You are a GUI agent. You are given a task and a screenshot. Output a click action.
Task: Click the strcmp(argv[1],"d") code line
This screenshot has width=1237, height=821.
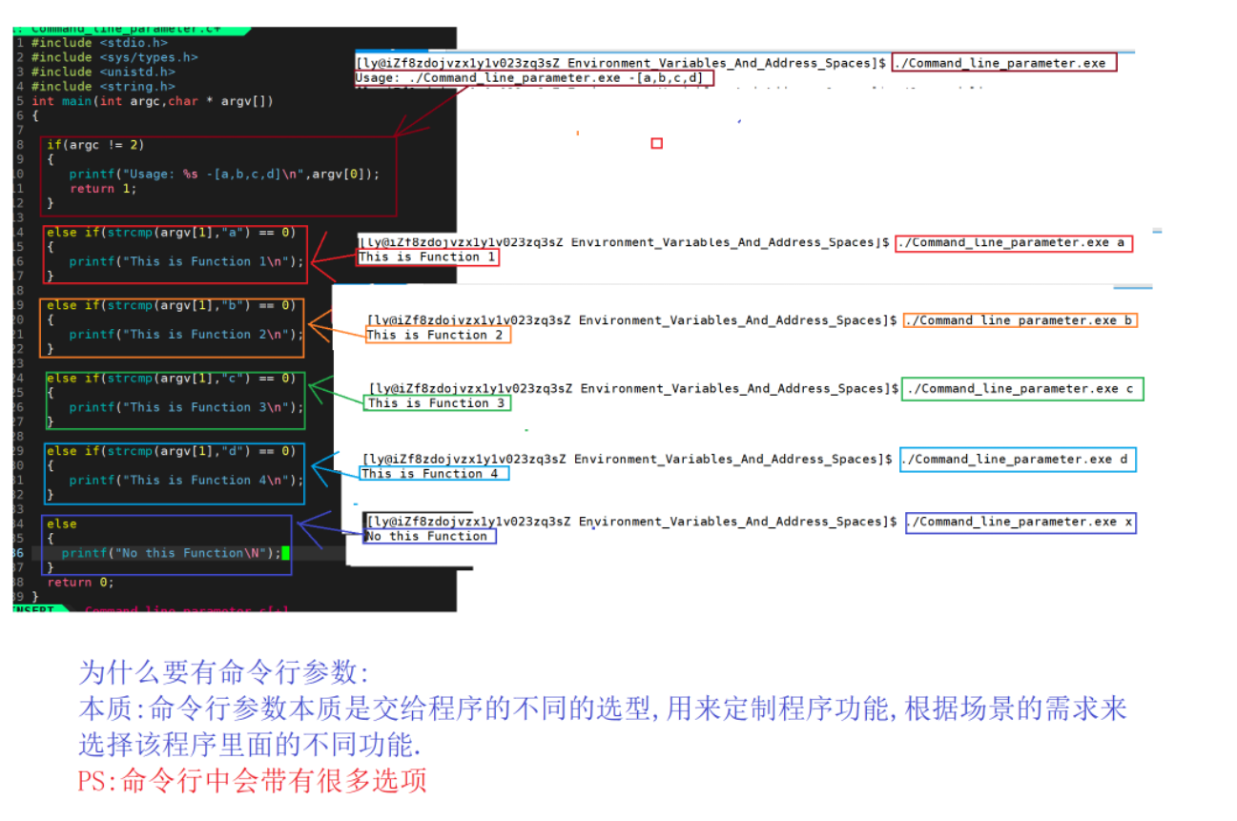pyautogui.click(x=172, y=451)
